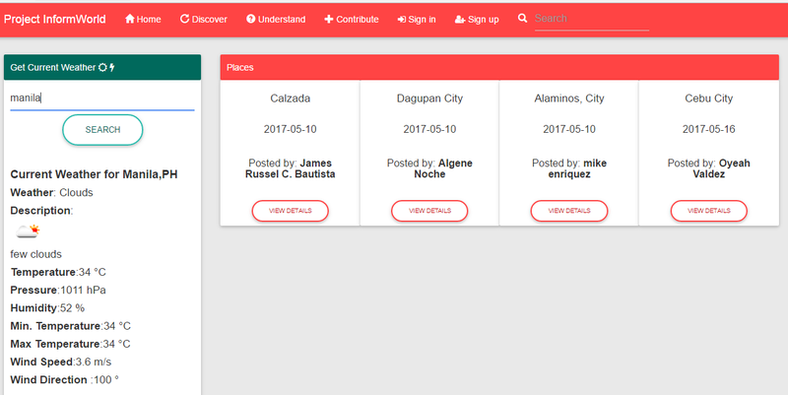
Task: Click the Home house icon in navbar
Action: pyautogui.click(x=130, y=20)
